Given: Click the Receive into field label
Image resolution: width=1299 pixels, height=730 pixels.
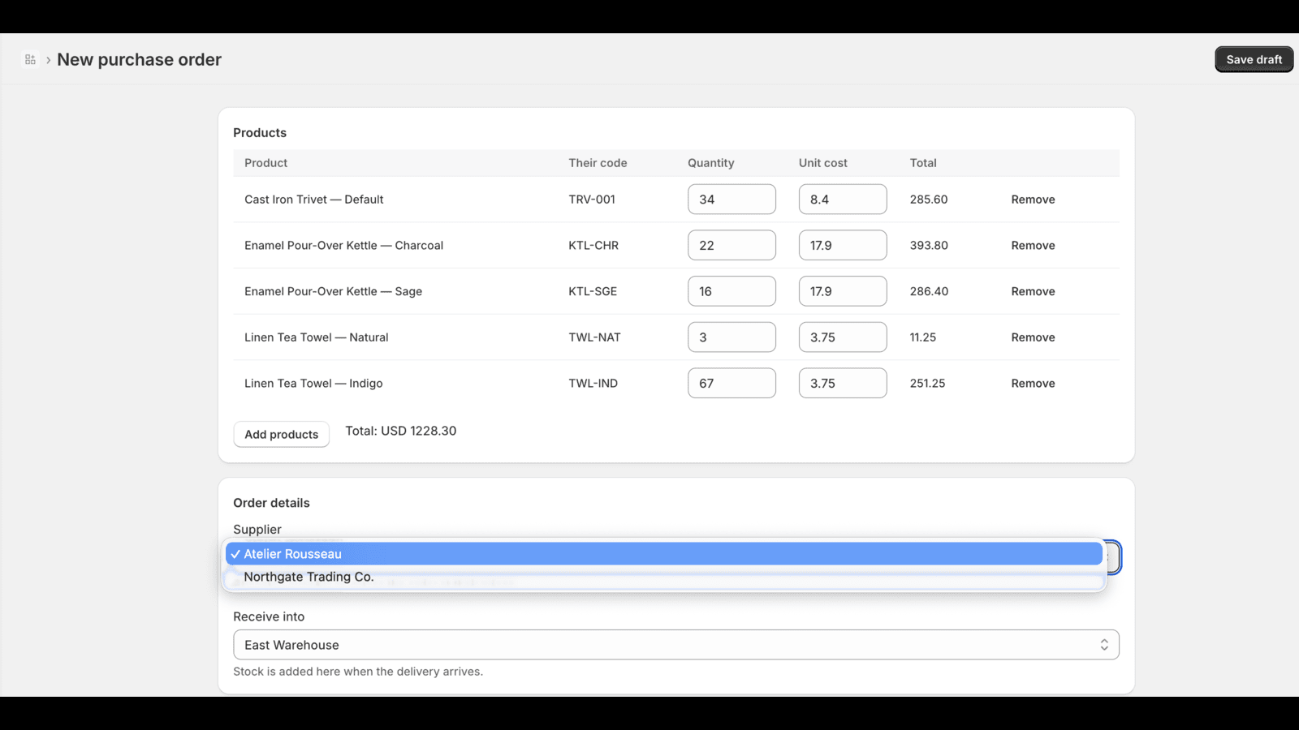Looking at the screenshot, I should tap(269, 616).
